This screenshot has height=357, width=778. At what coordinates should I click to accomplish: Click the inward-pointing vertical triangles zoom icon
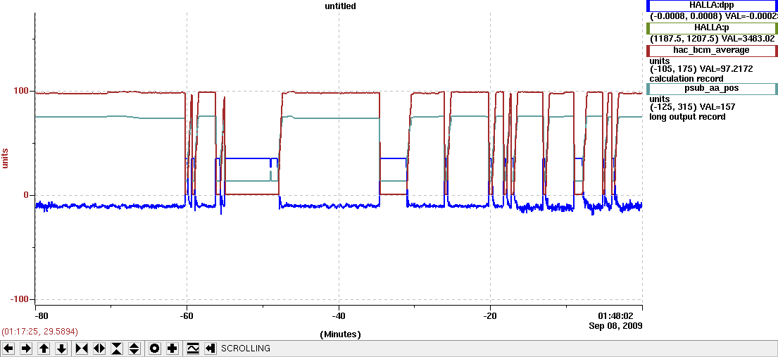coord(117,349)
